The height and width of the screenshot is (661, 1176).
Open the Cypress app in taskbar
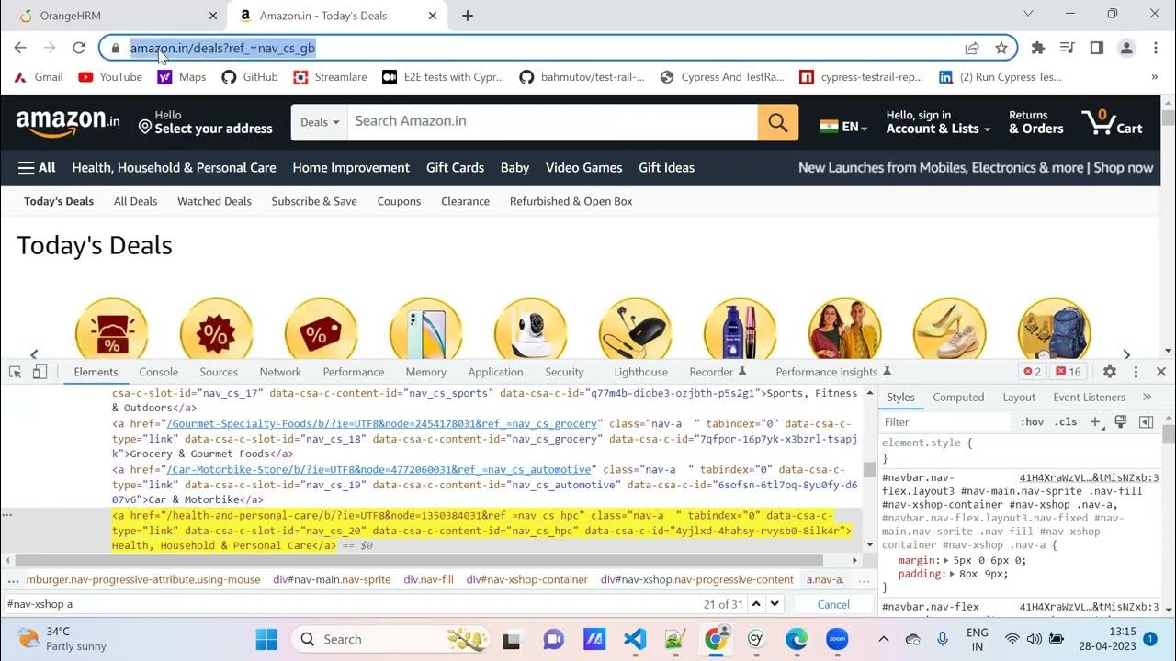[x=756, y=639]
